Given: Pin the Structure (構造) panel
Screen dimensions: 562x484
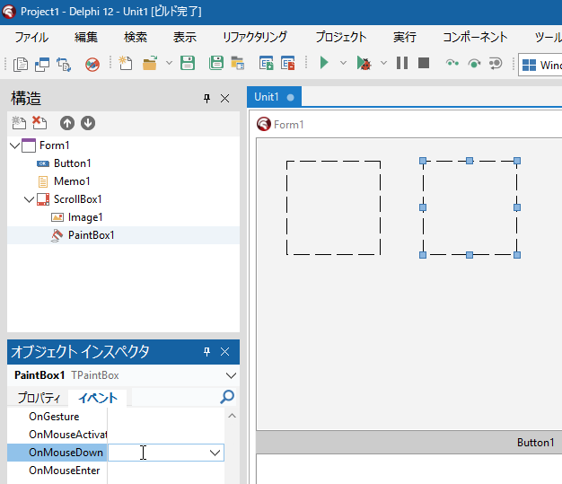Looking at the screenshot, I should [x=206, y=99].
